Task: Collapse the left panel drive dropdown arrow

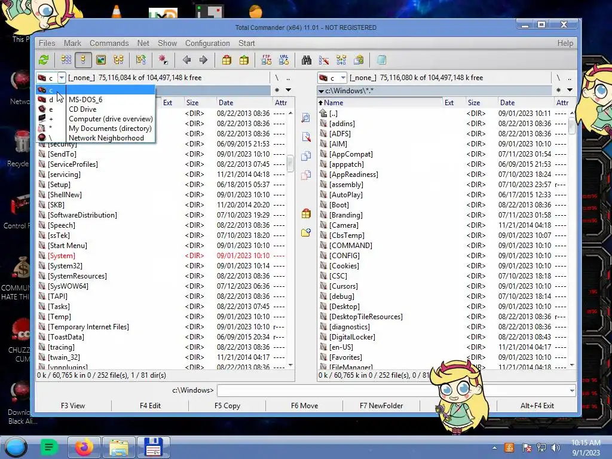Action: (62, 78)
